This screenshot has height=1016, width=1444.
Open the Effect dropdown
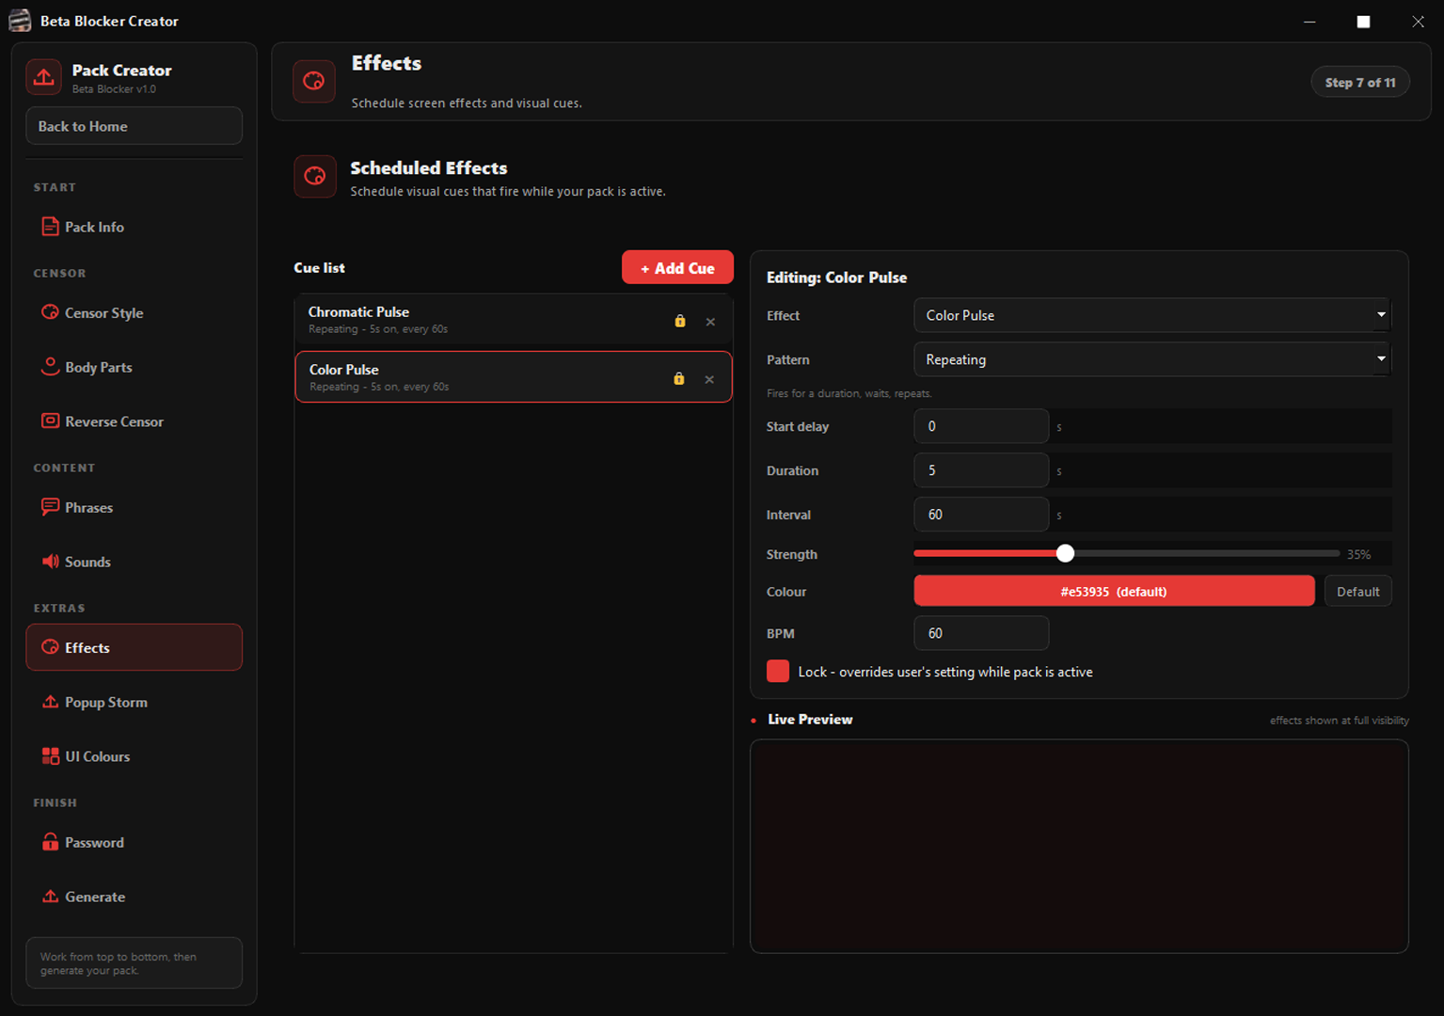pyautogui.click(x=1152, y=315)
